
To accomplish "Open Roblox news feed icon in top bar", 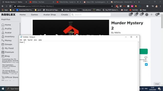I will point(130,15).
